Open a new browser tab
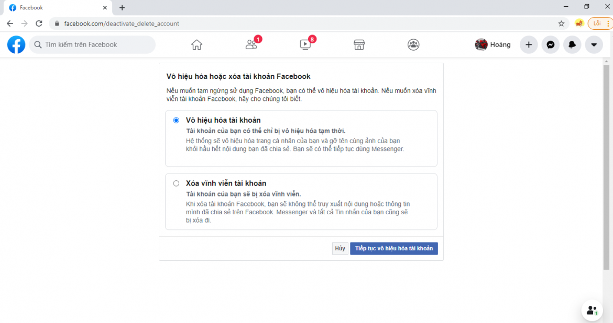 pyautogui.click(x=122, y=7)
